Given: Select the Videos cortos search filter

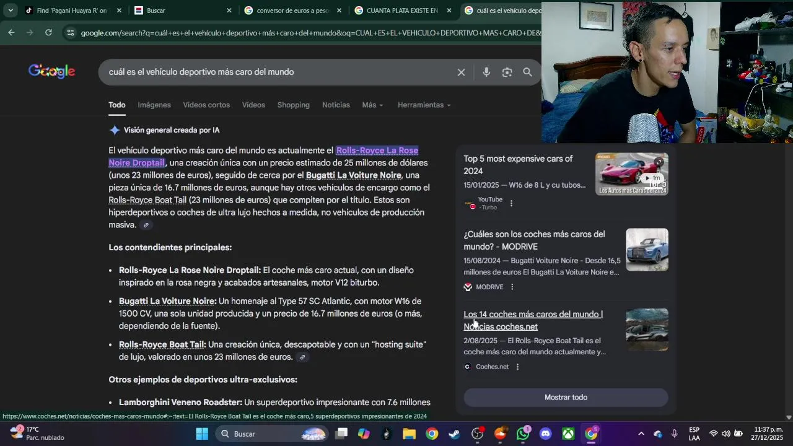Looking at the screenshot, I should pyautogui.click(x=206, y=105).
